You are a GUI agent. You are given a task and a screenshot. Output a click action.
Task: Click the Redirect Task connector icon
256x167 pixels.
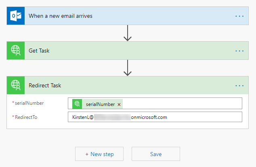(16, 86)
